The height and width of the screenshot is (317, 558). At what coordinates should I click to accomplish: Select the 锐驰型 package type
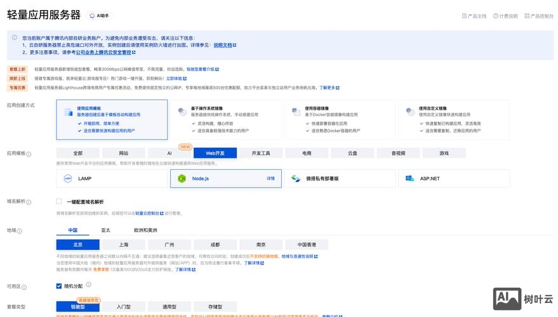[78, 306]
